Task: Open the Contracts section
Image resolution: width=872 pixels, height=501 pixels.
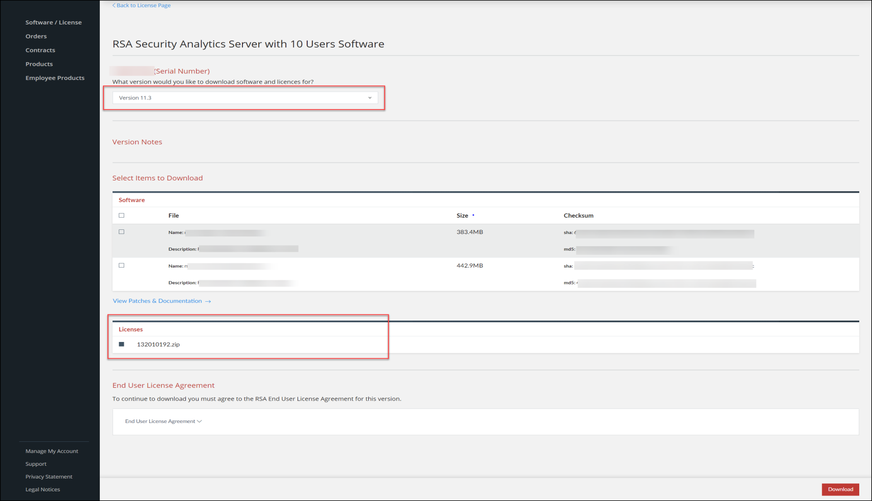Action: [x=40, y=49]
